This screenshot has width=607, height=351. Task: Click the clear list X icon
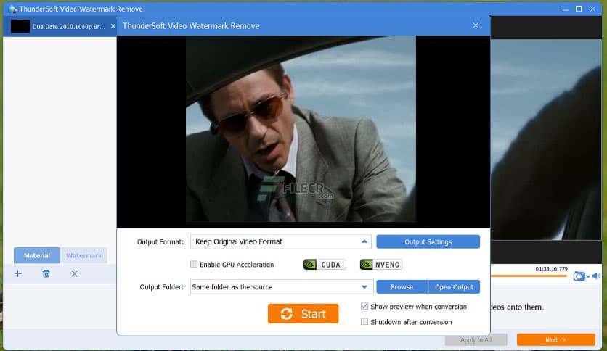click(x=74, y=273)
